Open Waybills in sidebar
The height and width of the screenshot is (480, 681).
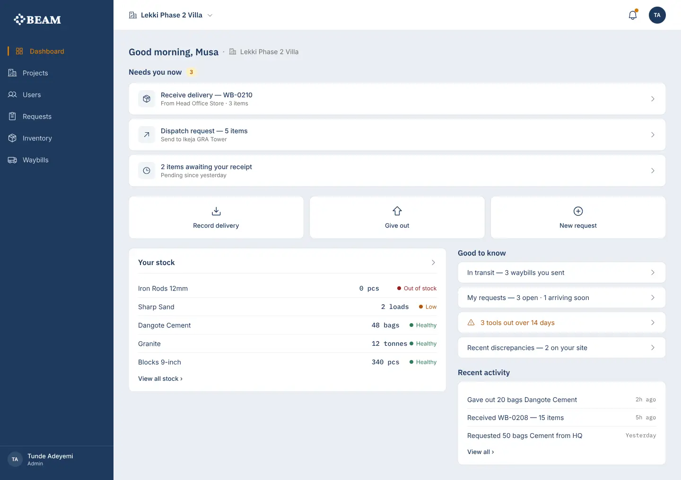coord(57,160)
